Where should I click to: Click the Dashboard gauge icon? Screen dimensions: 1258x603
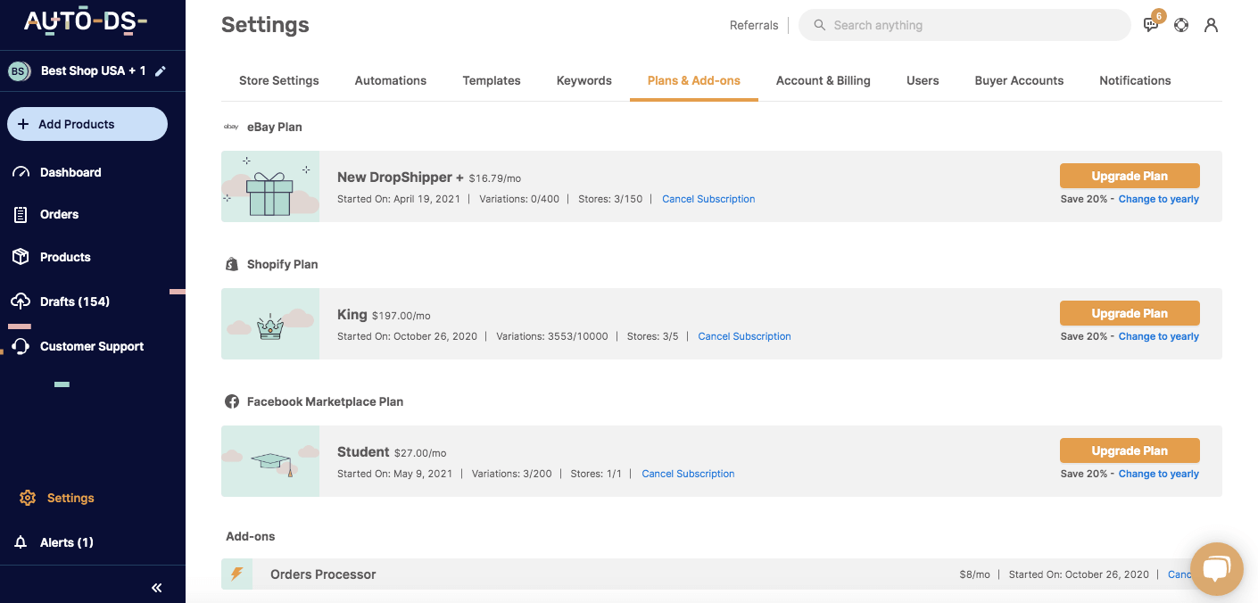click(21, 172)
